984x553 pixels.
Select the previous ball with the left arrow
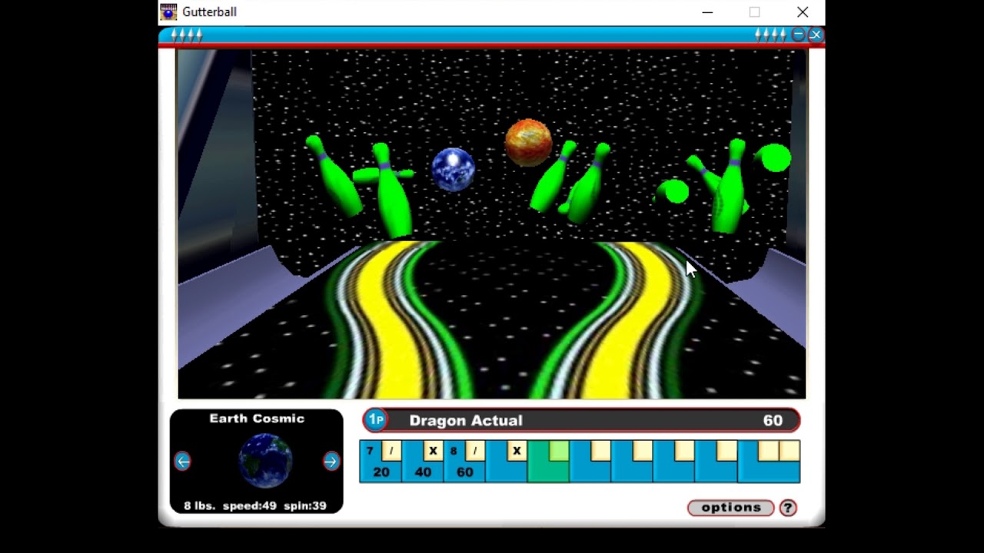point(182,462)
